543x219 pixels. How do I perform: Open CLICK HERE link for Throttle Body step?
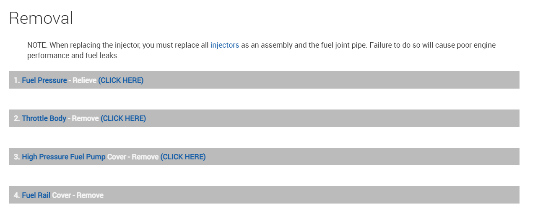[123, 118]
